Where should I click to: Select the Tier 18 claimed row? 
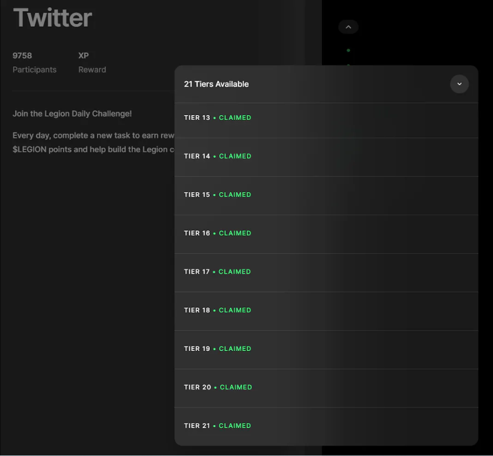(326, 311)
